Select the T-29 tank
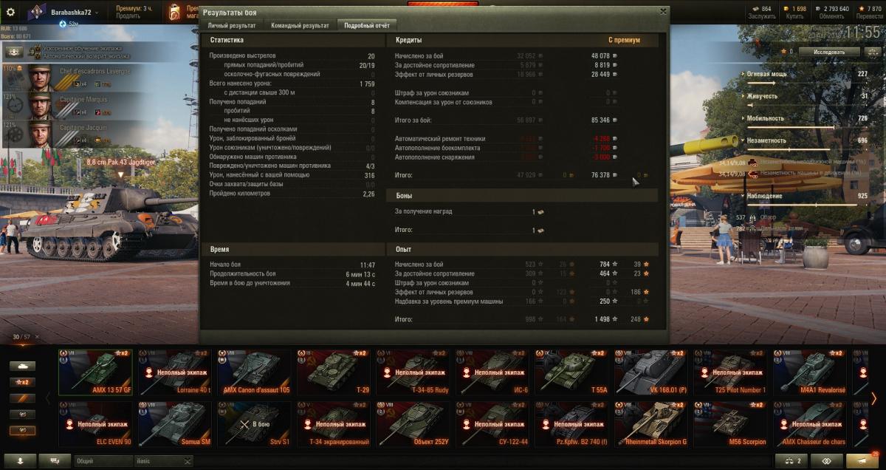This screenshot has height=470, width=886. [334, 372]
